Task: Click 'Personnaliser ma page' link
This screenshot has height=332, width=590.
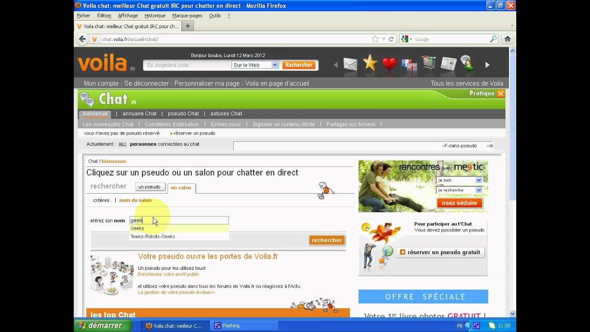Action: point(207,83)
